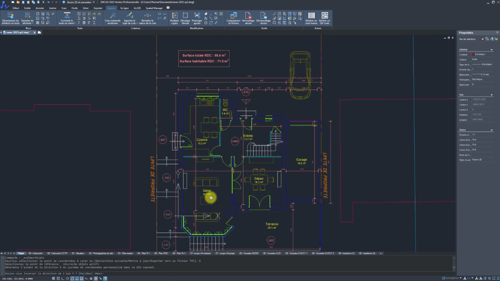Open the 05 - Plan RDC layout tab
500x281 pixels.
161,253
